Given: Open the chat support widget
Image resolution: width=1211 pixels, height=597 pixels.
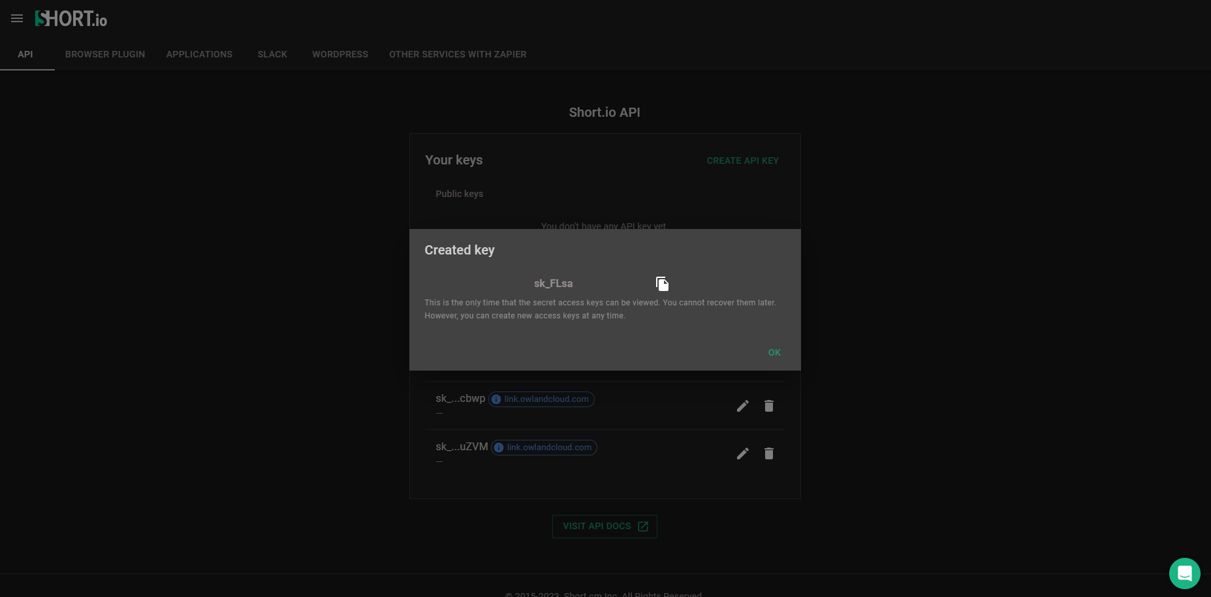Looking at the screenshot, I should (1185, 574).
